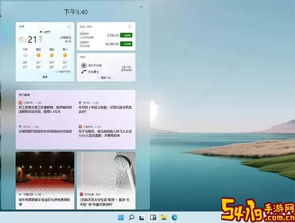Select the 今天 forecast column label
The height and width of the screenshot is (223, 295).
(25, 49)
